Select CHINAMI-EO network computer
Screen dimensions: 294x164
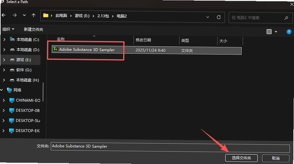click(x=28, y=100)
